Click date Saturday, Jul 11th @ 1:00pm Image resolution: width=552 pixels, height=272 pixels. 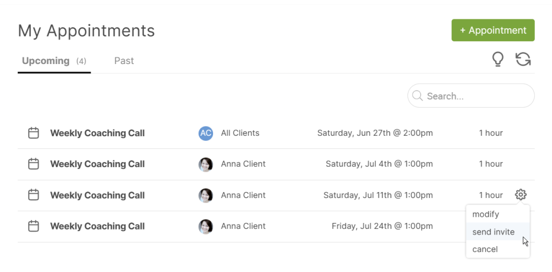(x=378, y=195)
